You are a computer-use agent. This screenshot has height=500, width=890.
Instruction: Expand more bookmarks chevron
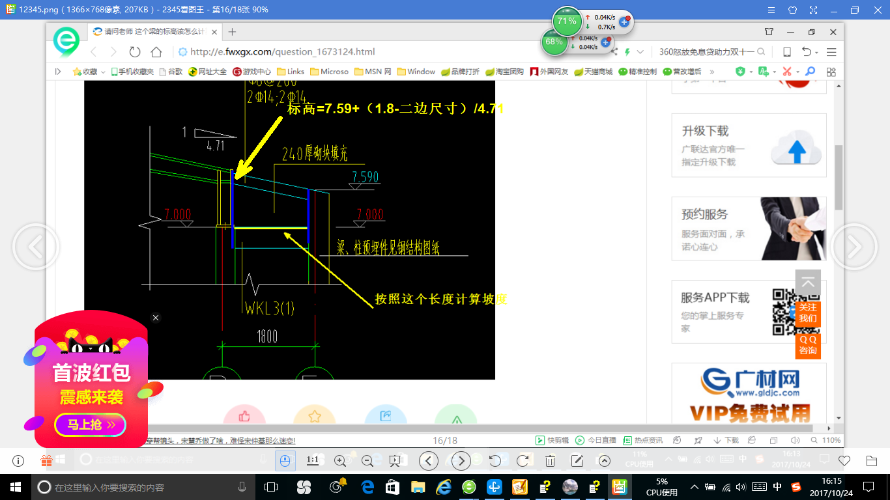[x=711, y=72]
